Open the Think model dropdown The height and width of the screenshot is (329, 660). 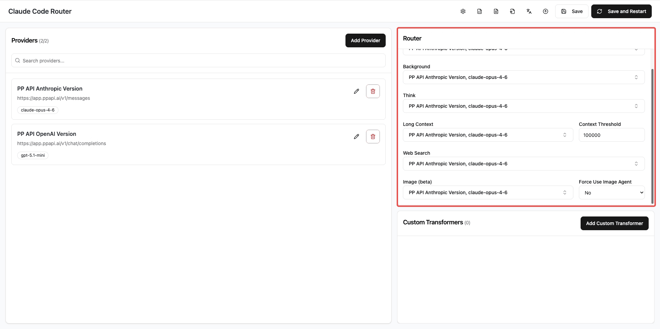coord(524,106)
